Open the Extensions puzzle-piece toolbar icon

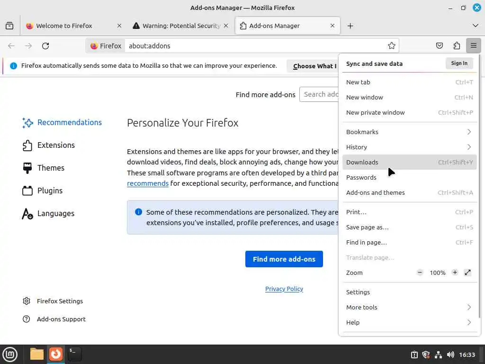[457, 46]
